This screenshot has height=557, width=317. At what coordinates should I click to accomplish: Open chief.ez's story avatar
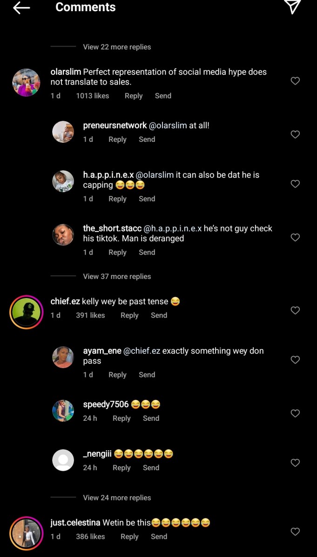(26, 312)
